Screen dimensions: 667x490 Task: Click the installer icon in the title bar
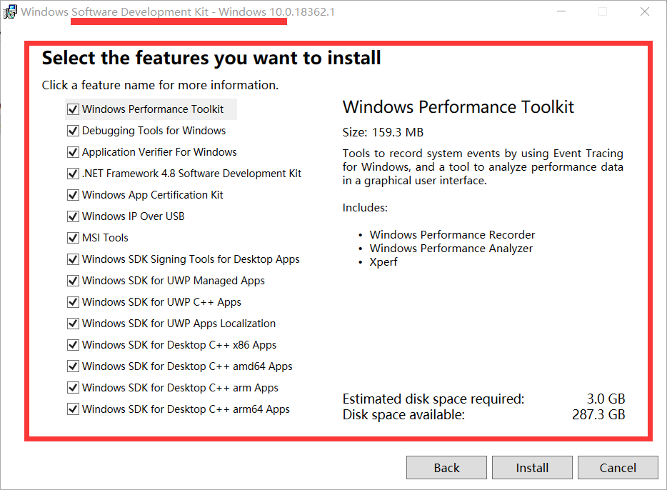[11, 11]
